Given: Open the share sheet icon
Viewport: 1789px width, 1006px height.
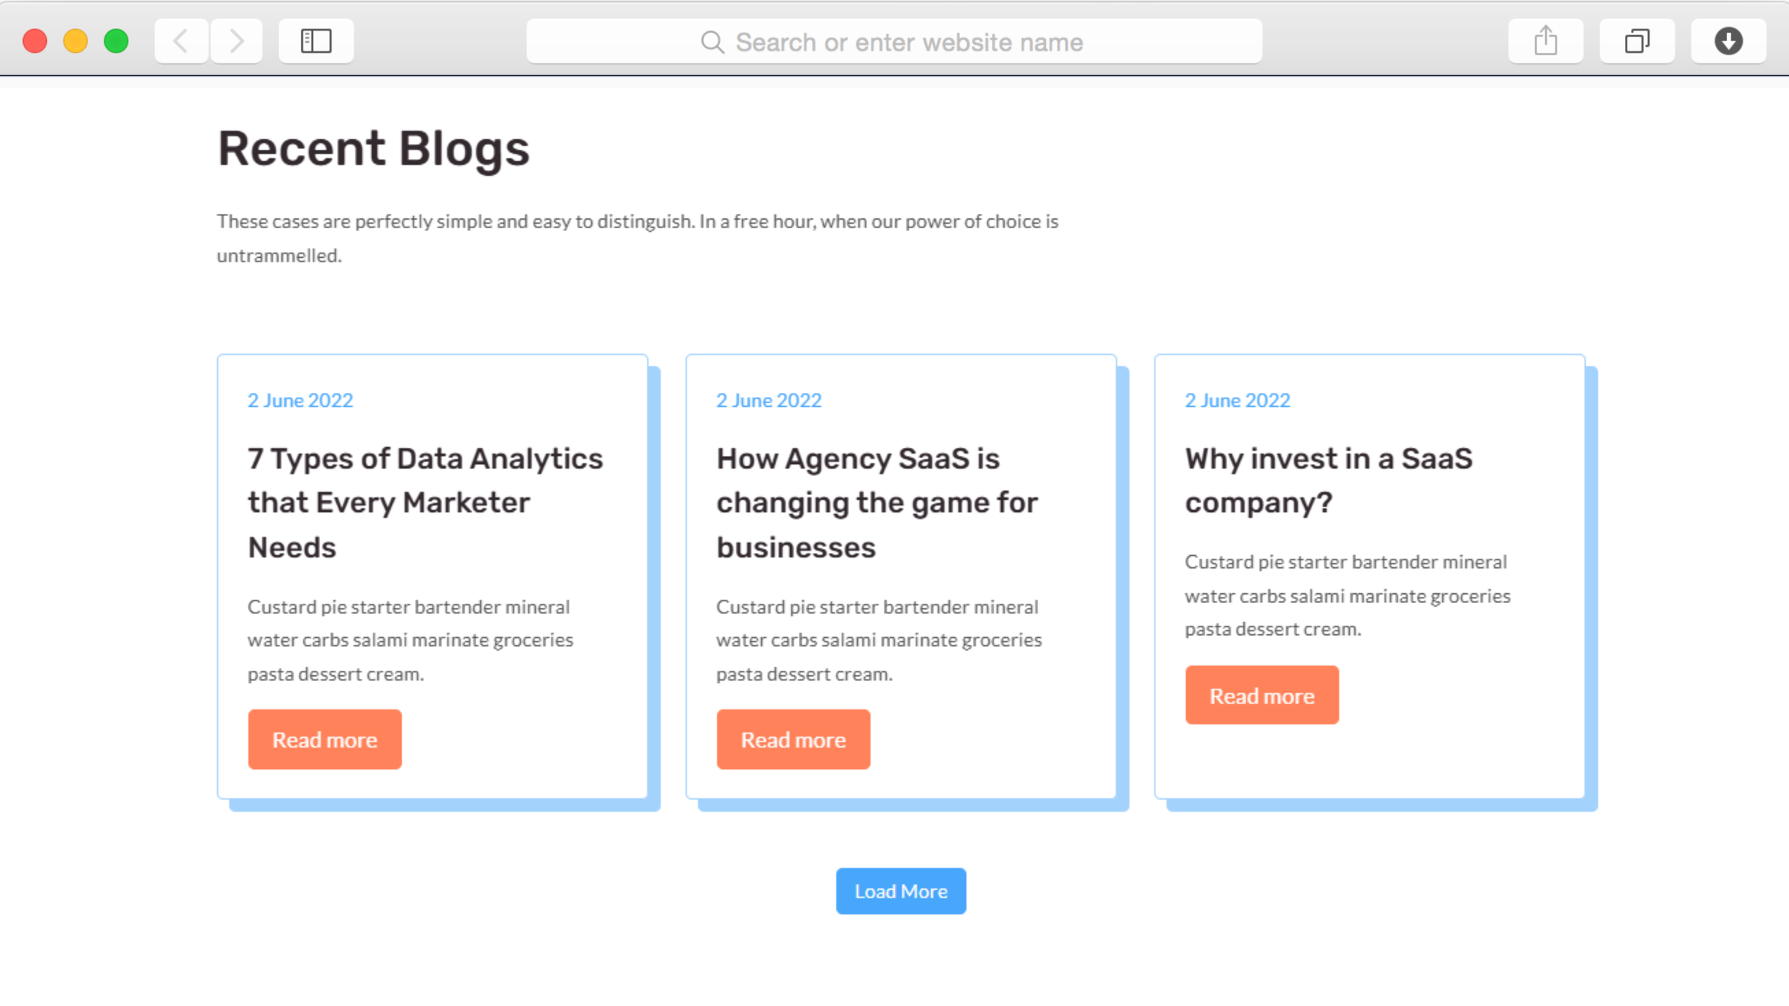Looking at the screenshot, I should [1545, 41].
